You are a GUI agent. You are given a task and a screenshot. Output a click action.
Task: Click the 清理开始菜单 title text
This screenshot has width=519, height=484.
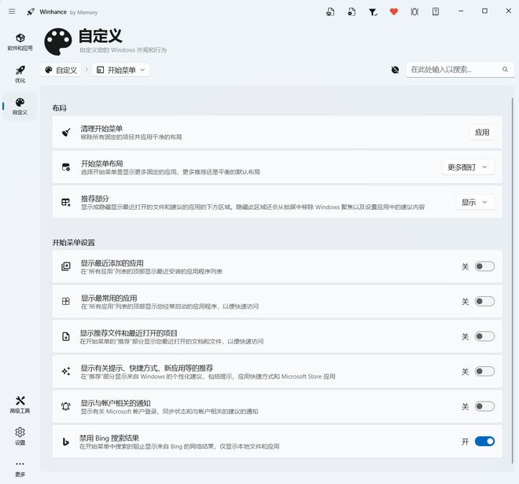tap(101, 129)
